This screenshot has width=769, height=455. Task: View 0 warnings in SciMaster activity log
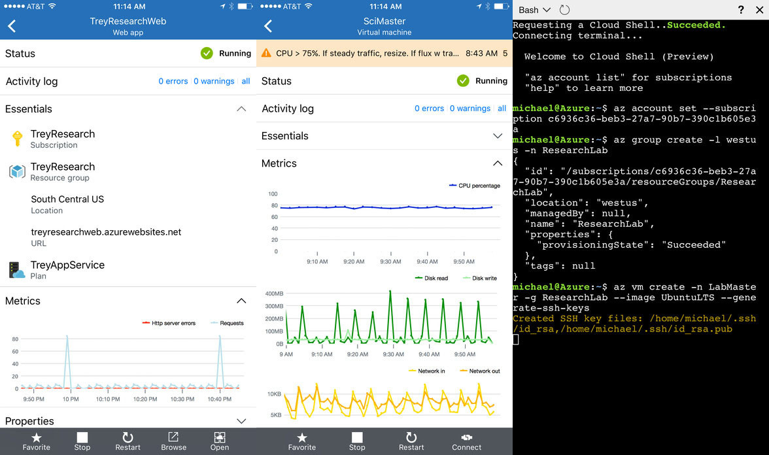[x=470, y=109]
